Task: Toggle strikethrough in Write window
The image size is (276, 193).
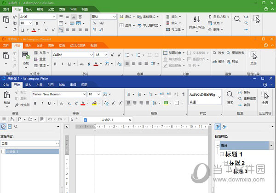Action: click(x=62, y=103)
